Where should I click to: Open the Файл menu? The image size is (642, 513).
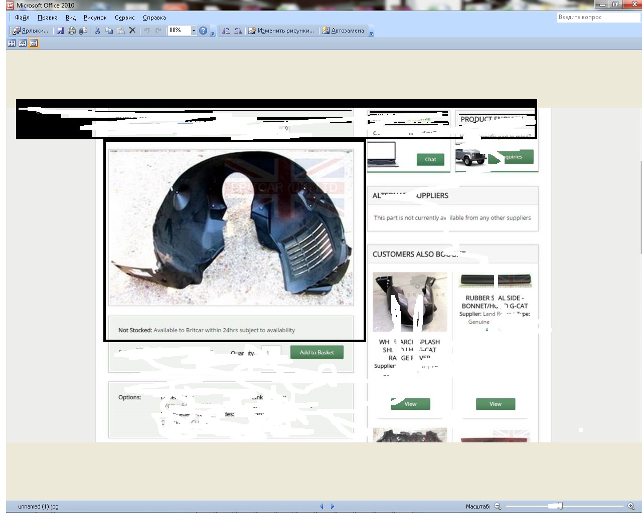(22, 18)
